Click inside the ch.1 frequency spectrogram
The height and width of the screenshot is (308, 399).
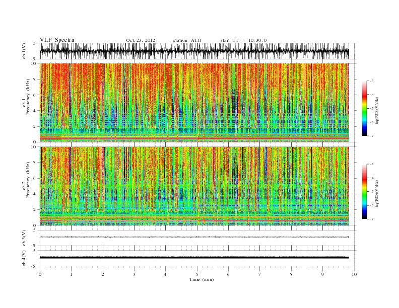(x=194, y=103)
